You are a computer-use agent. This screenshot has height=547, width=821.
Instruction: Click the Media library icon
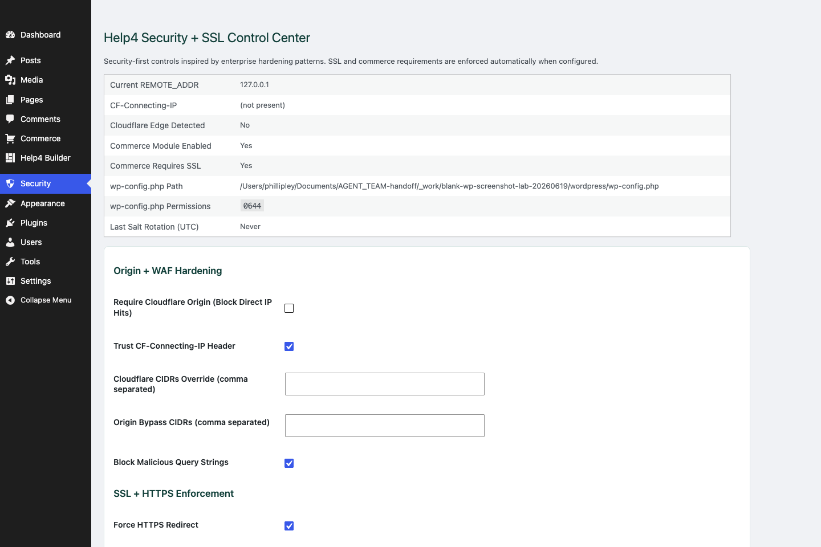coord(10,80)
